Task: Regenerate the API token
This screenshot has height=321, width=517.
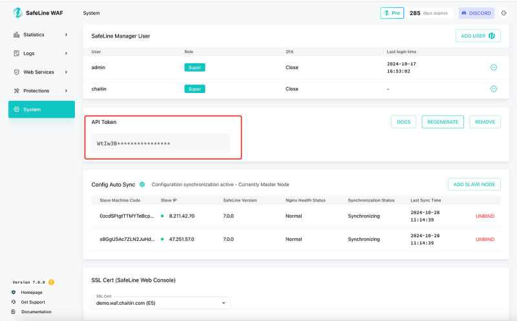Action: (443, 121)
